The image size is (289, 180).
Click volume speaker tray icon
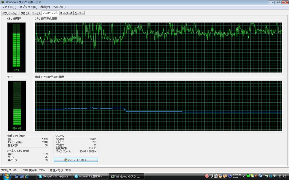coord(275,176)
